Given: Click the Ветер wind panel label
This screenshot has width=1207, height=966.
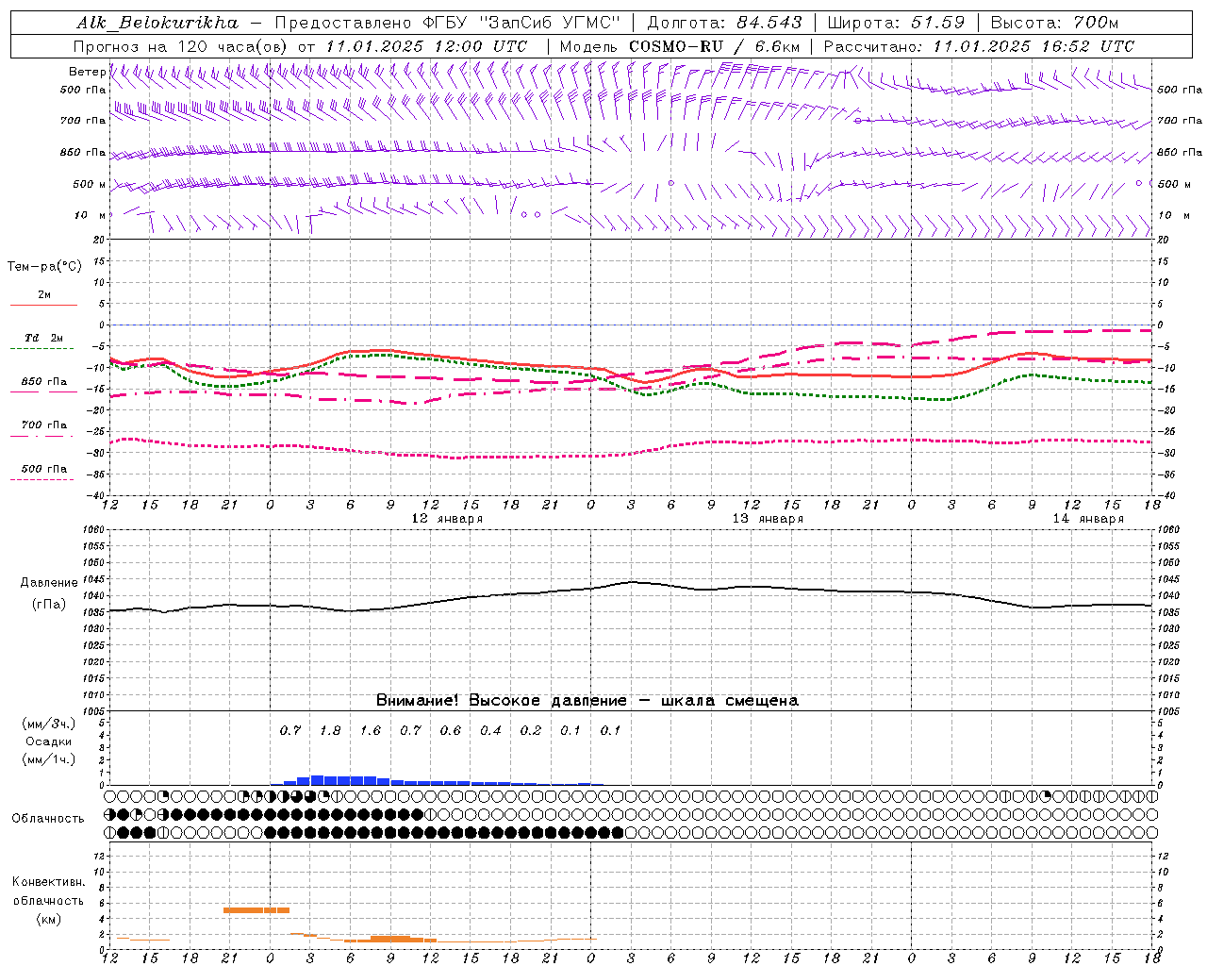Looking at the screenshot, I should 87,72.
